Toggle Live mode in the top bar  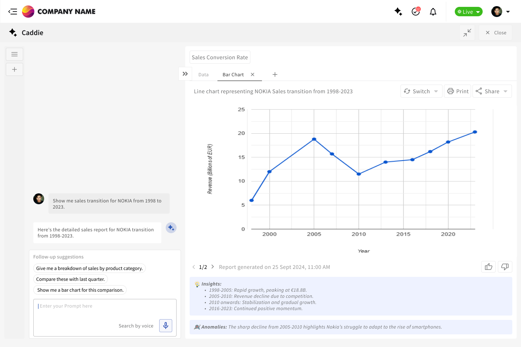click(468, 12)
